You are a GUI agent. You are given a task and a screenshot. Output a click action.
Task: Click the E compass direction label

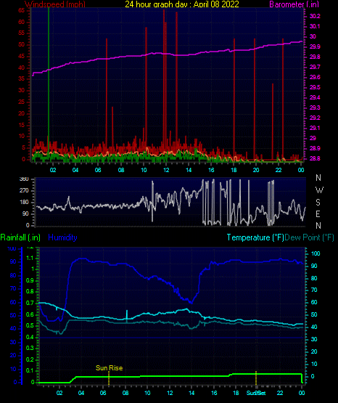pyautogui.click(x=318, y=213)
